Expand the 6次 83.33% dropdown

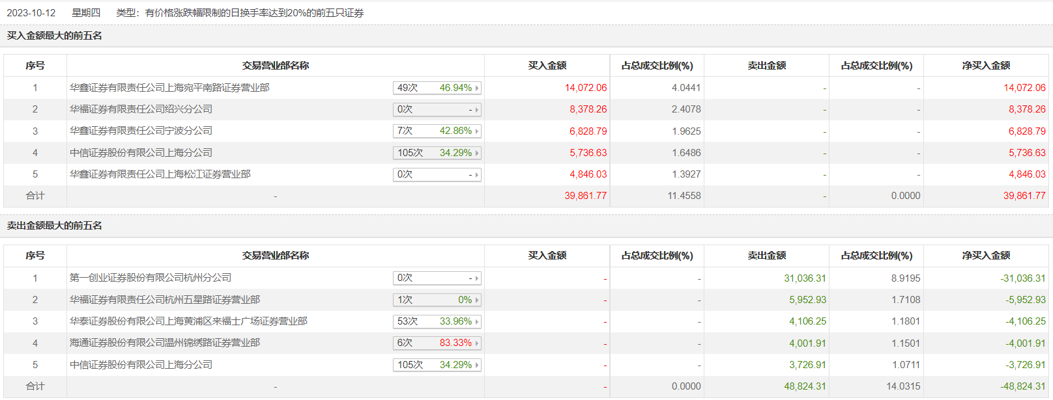[437, 343]
